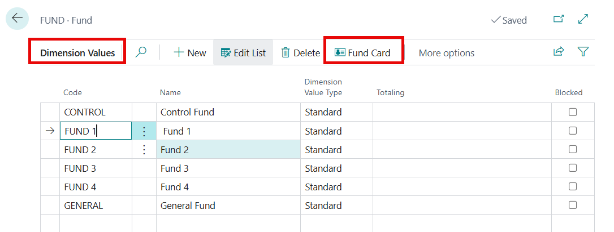
Task: Toggle Blocked checkbox for Fund 3
Action: (573, 168)
